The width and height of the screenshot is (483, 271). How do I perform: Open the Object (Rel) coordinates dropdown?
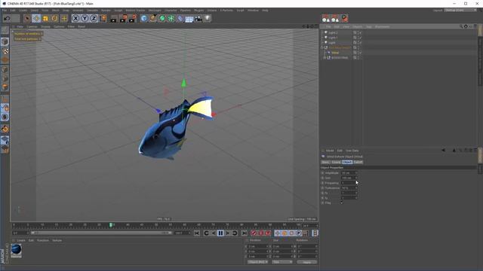(x=257, y=262)
